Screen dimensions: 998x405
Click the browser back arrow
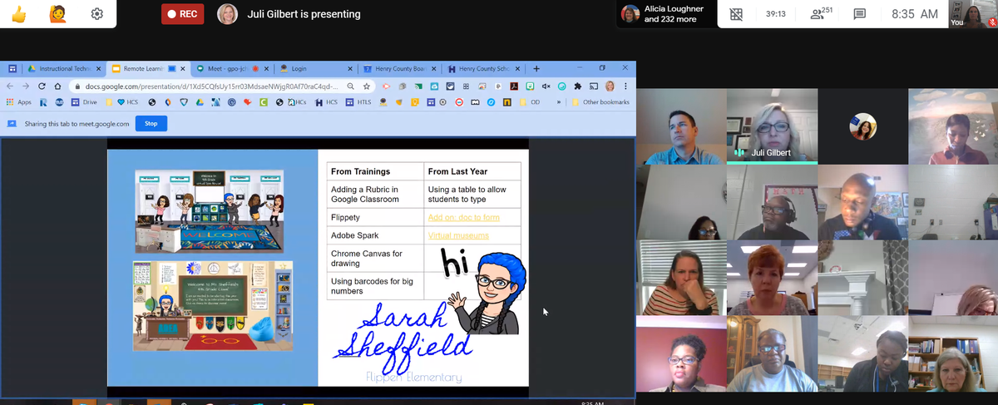coord(11,86)
